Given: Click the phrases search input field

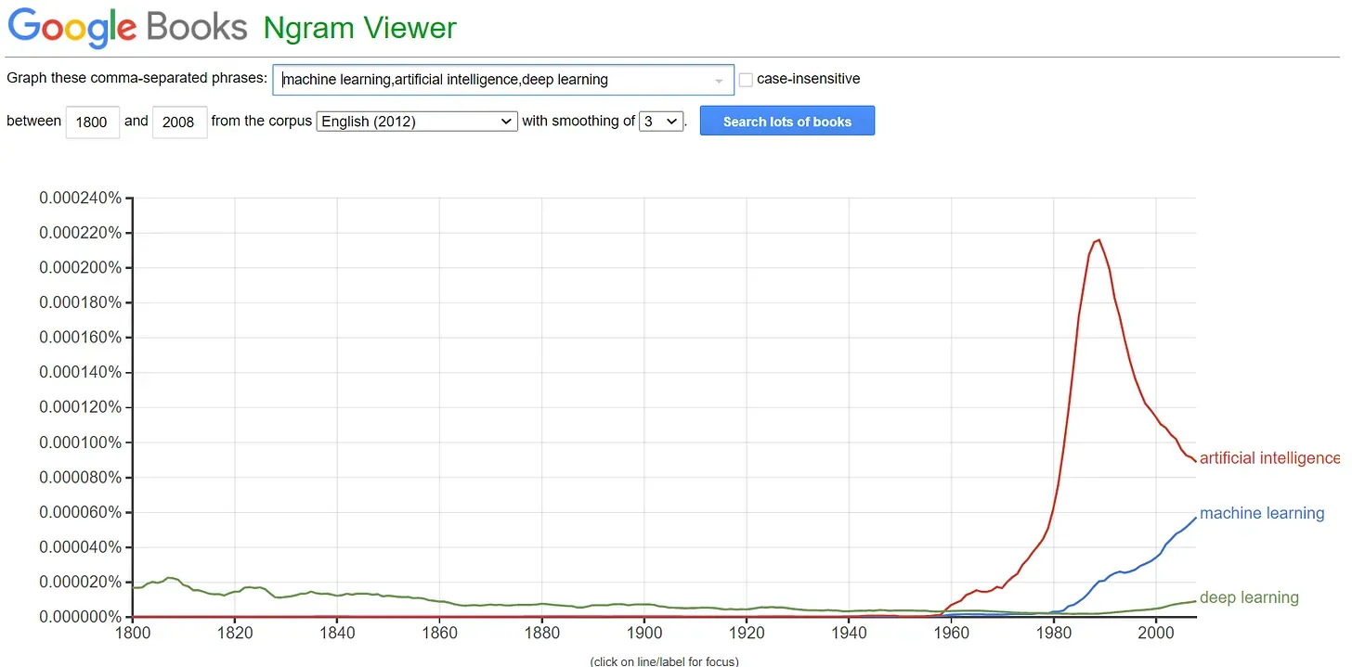Looking at the screenshot, I should [492, 80].
